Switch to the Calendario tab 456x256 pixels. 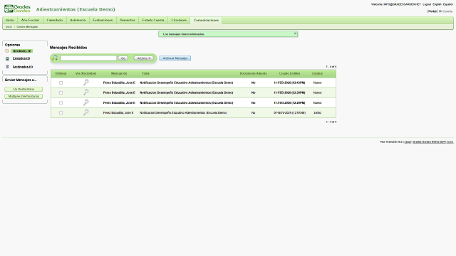(55, 20)
